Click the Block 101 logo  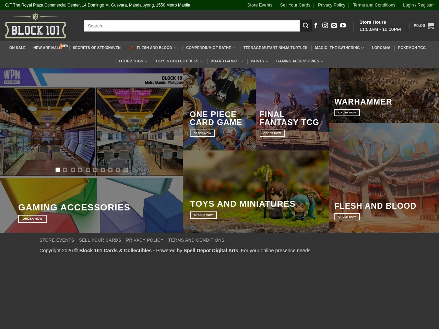(x=35, y=26)
